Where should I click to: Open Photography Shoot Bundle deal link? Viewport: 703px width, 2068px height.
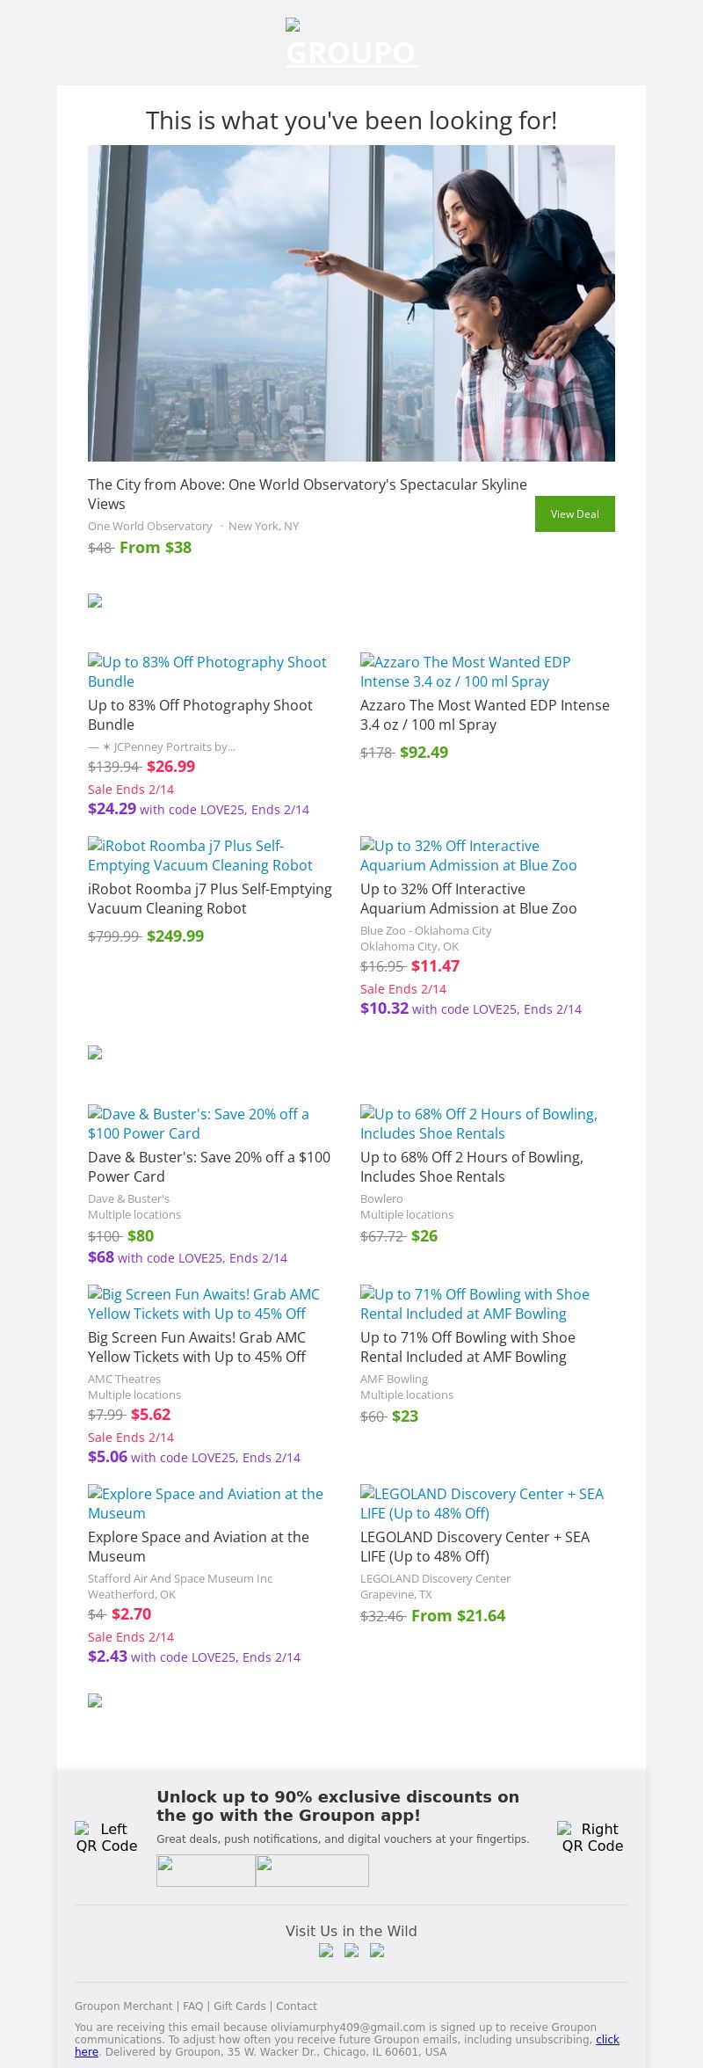click(x=207, y=672)
